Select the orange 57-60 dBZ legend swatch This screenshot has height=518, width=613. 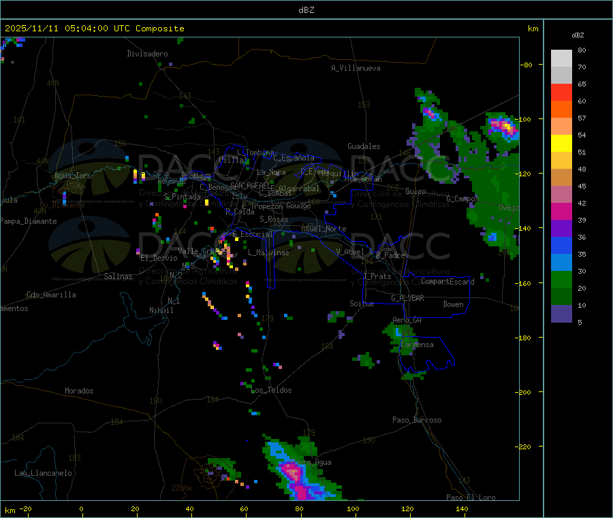point(561,110)
